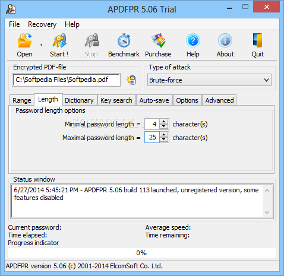Image resolution: width=284 pixels, height=276 pixels.
Task: Open the File menu
Action: pos(14,24)
